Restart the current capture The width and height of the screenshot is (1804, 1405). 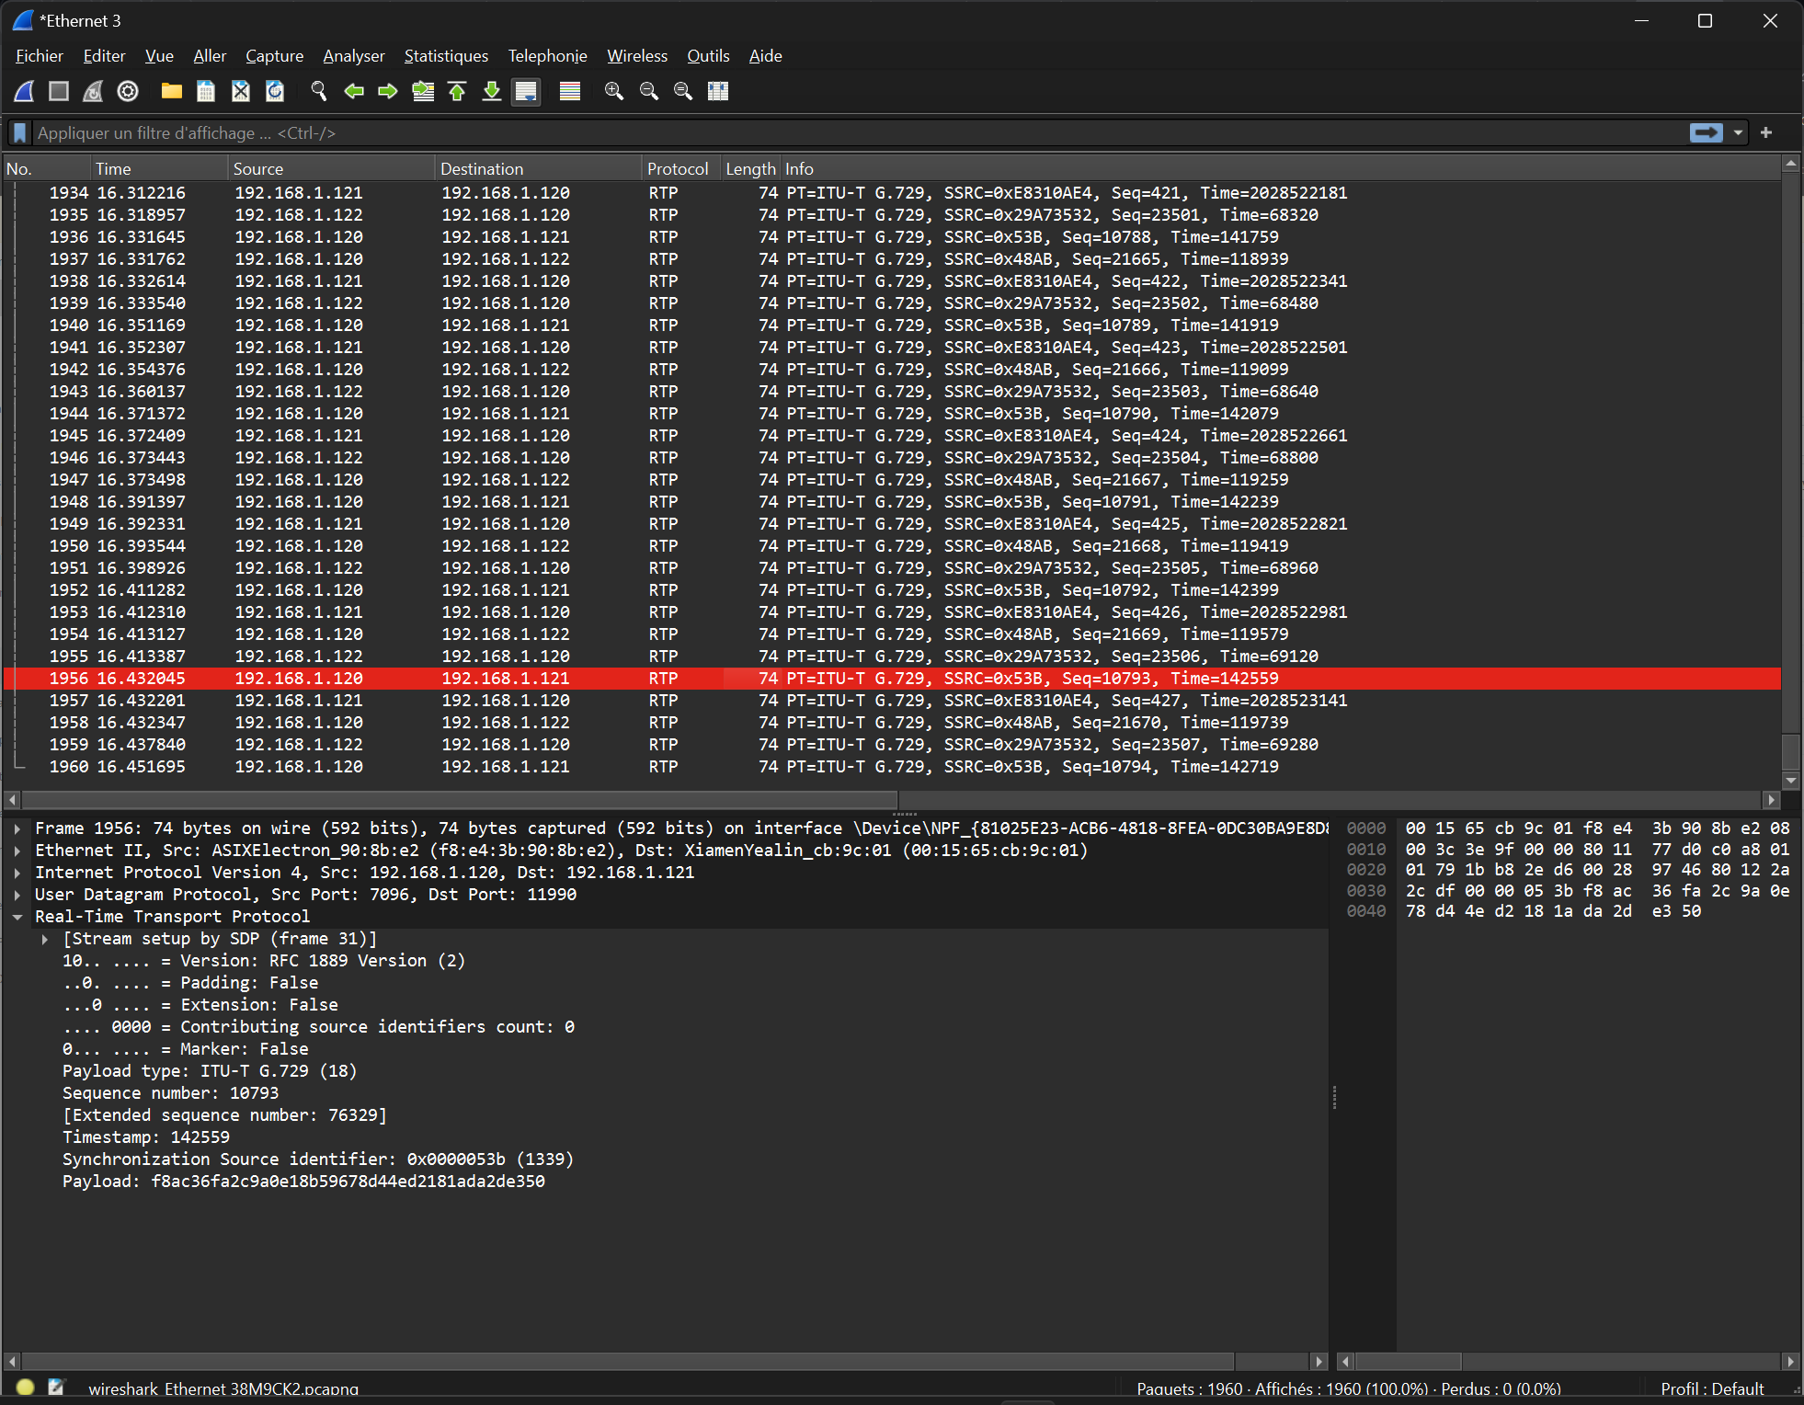pyautogui.click(x=93, y=91)
